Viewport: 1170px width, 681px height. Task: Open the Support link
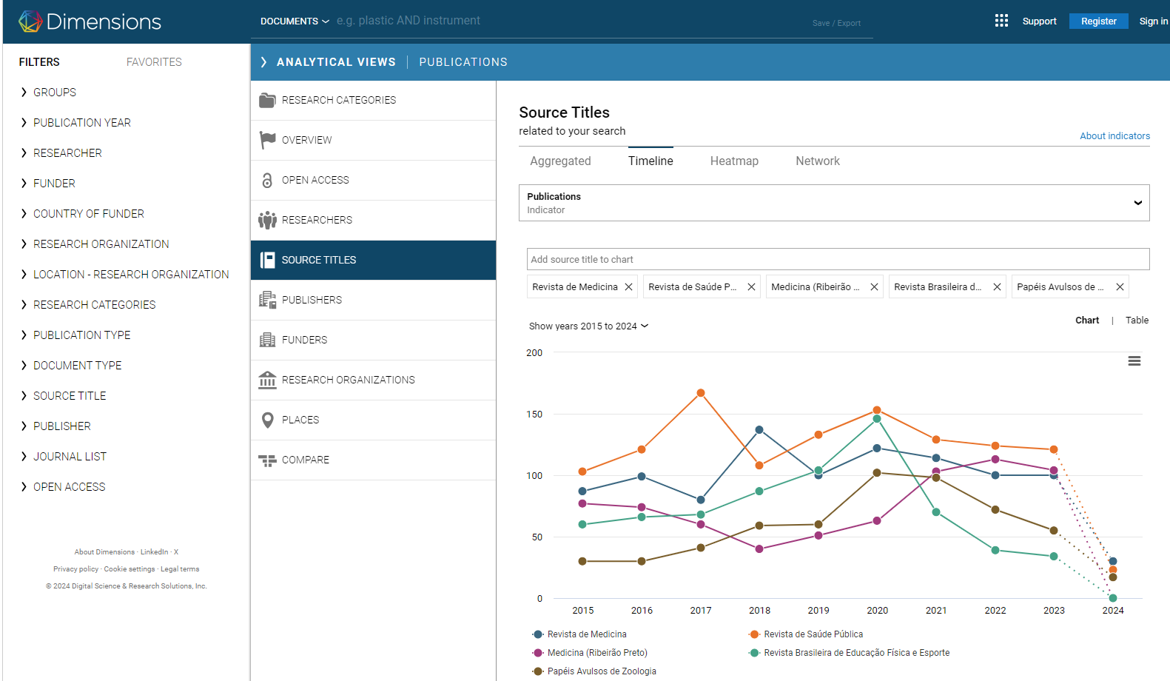coord(1039,21)
